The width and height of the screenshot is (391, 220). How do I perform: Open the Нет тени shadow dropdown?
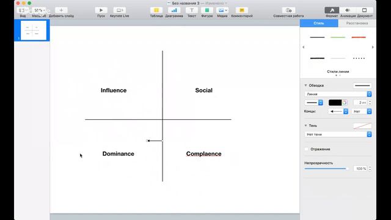pos(338,134)
